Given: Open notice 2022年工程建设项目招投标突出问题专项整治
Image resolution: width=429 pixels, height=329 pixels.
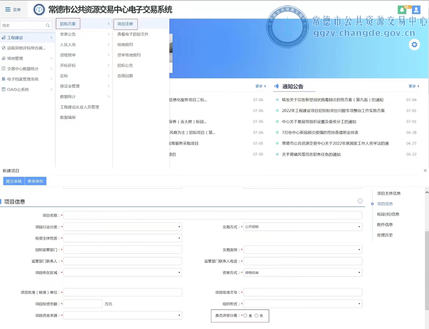Looking at the screenshot, I should [x=333, y=110].
